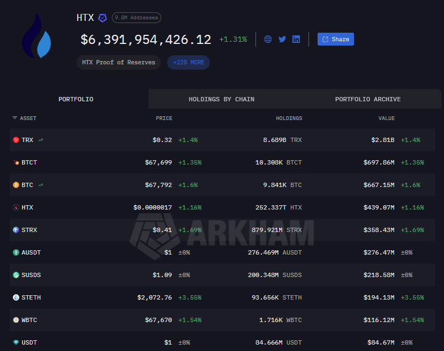Click the BTC token icon
Image resolution: width=444 pixels, height=351 pixels.
click(16, 185)
